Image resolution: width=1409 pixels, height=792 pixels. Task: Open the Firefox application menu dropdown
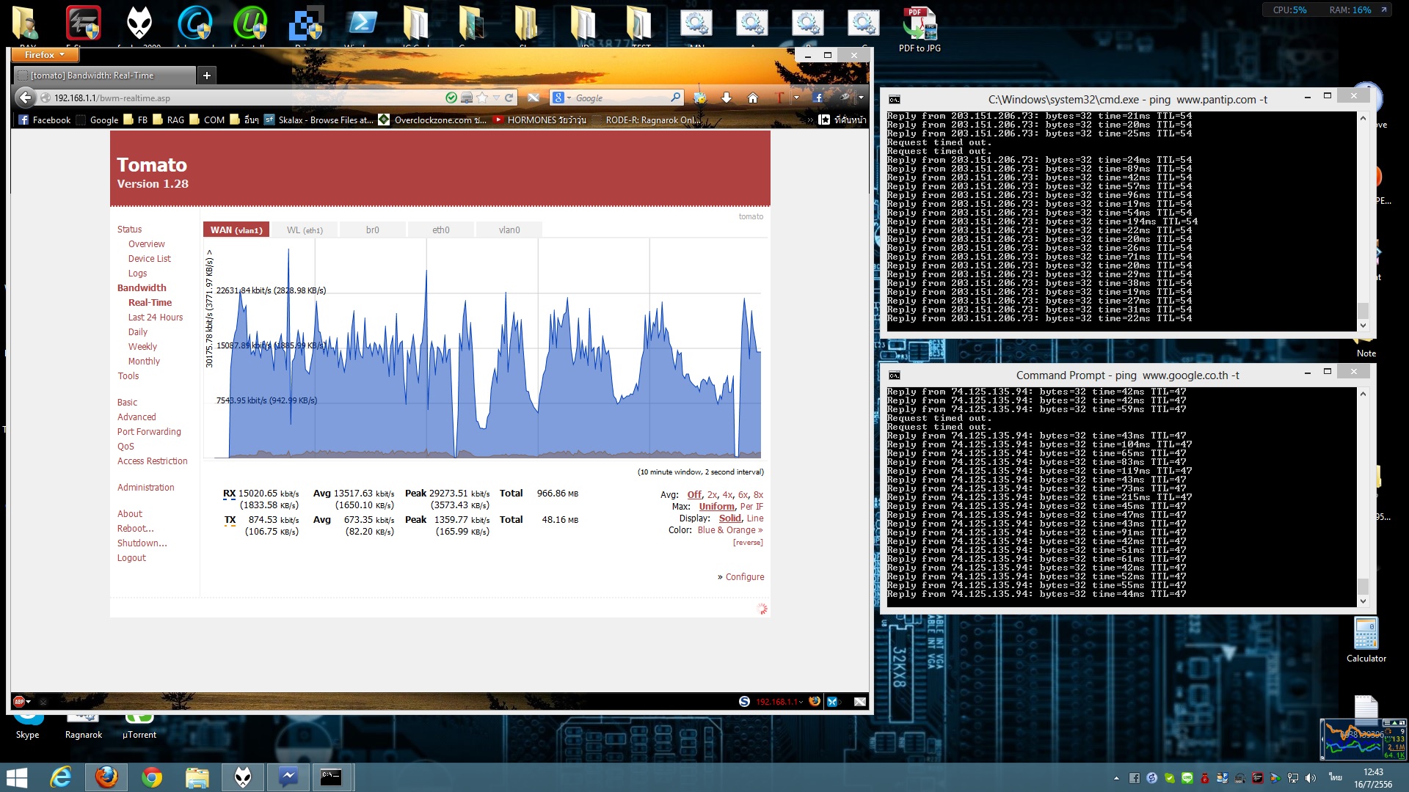(44, 55)
